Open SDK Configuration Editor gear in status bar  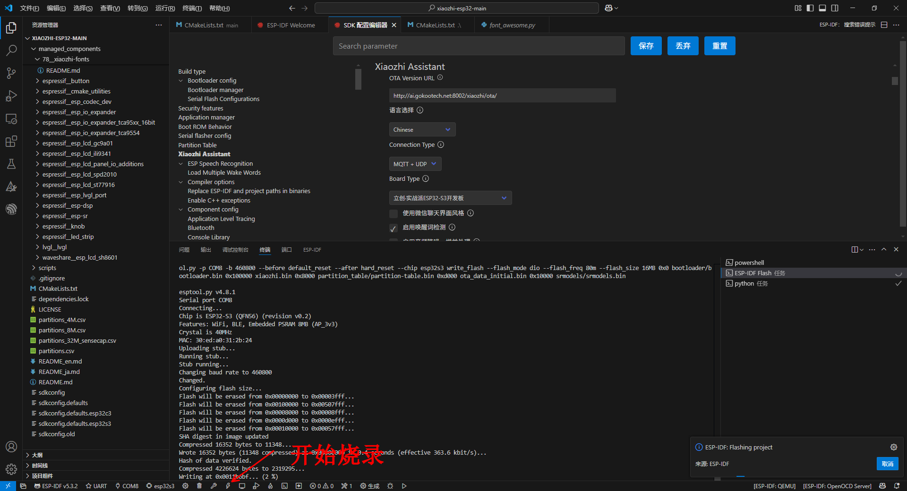(x=185, y=486)
